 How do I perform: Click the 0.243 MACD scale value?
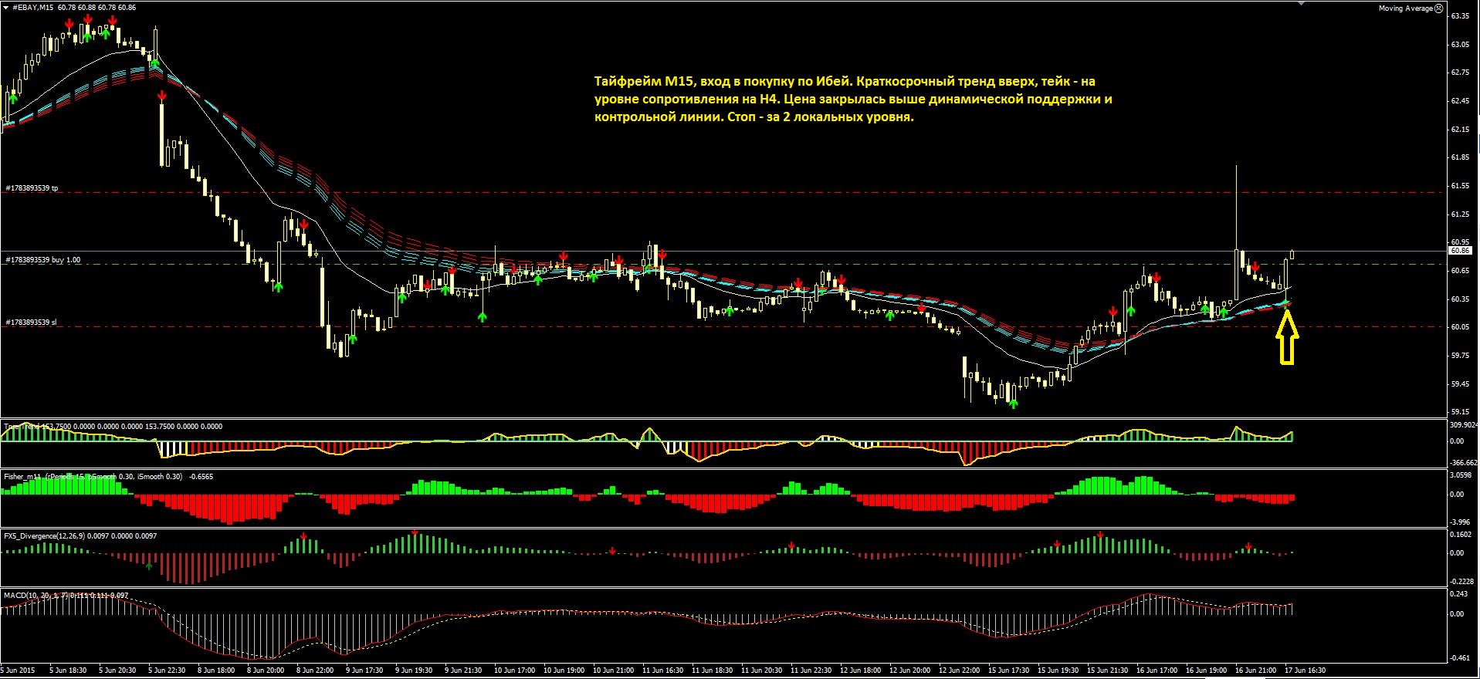[x=1458, y=594]
